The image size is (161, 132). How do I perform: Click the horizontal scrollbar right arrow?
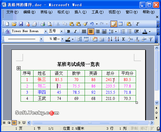[152, 123]
